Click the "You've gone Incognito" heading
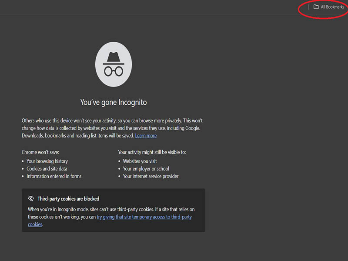The image size is (348, 261). 114,102
